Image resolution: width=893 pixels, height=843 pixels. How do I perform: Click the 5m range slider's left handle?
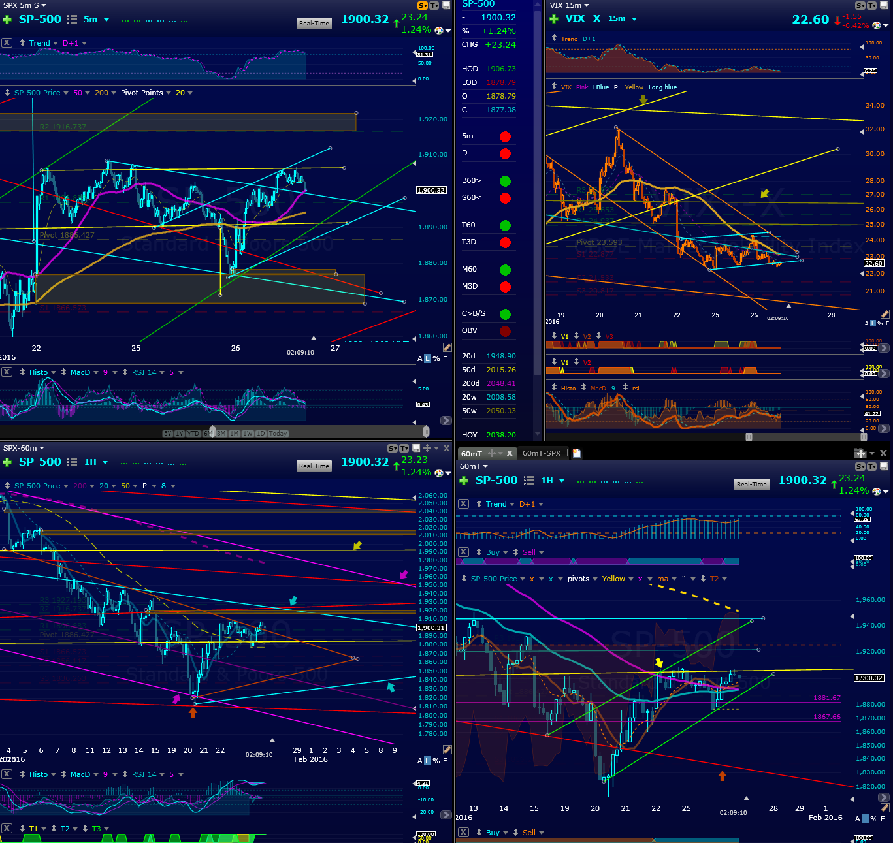coord(211,432)
